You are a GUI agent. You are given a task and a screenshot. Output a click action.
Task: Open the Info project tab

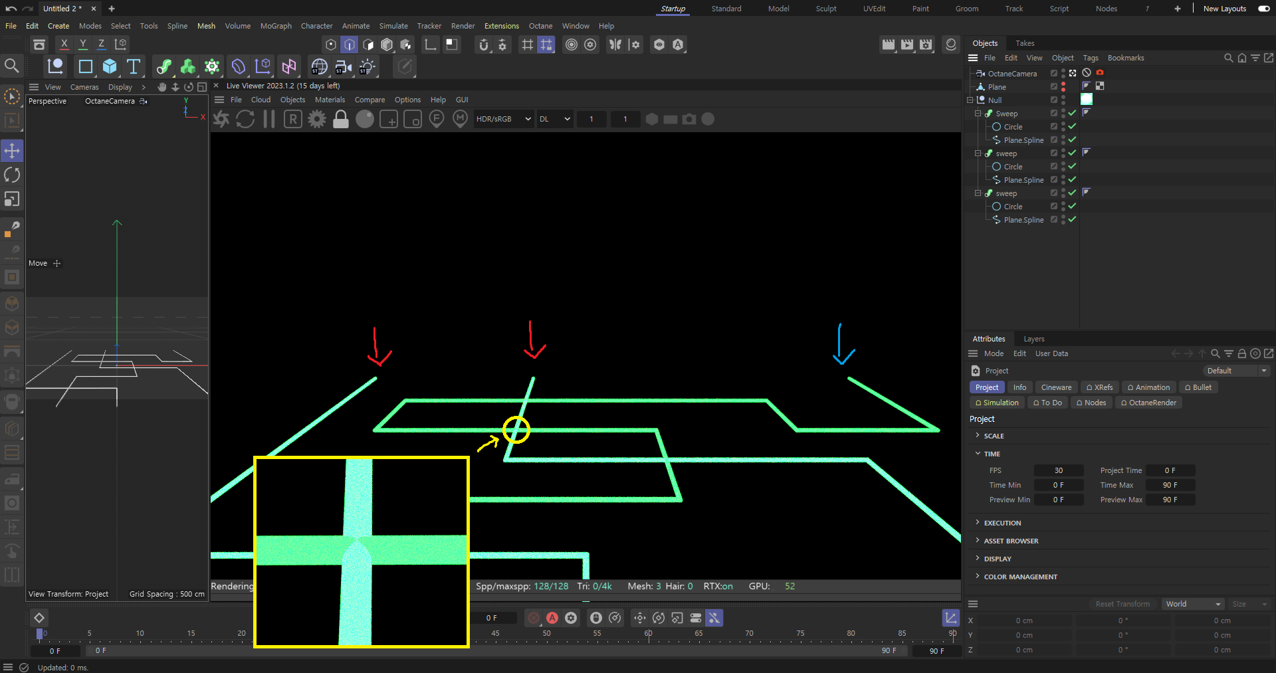coord(1019,387)
